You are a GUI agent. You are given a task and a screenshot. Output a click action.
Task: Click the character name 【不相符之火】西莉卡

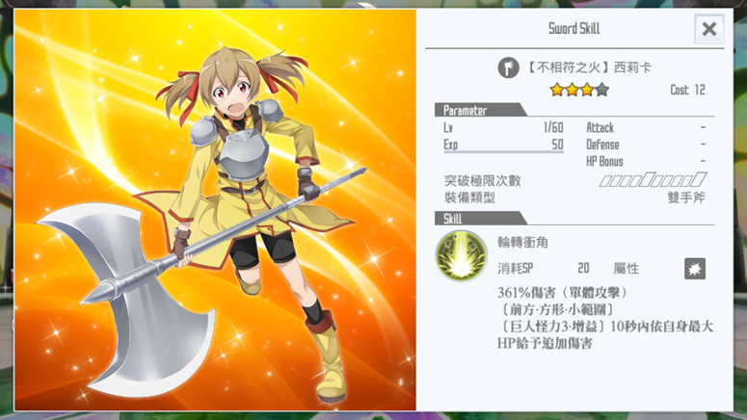(x=588, y=67)
